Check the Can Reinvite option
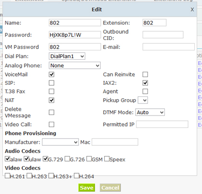The width and height of the screenshot is (202, 194). (x=145, y=75)
